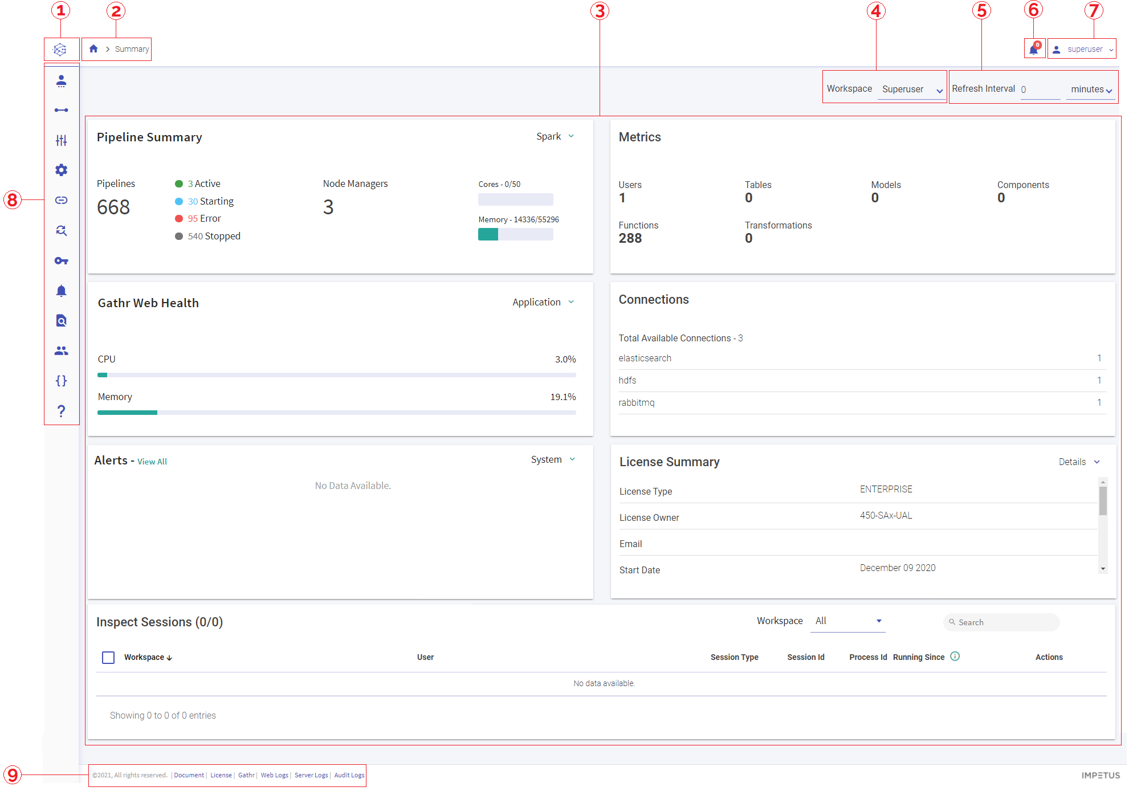Open sidebar link connections icon

click(62, 200)
